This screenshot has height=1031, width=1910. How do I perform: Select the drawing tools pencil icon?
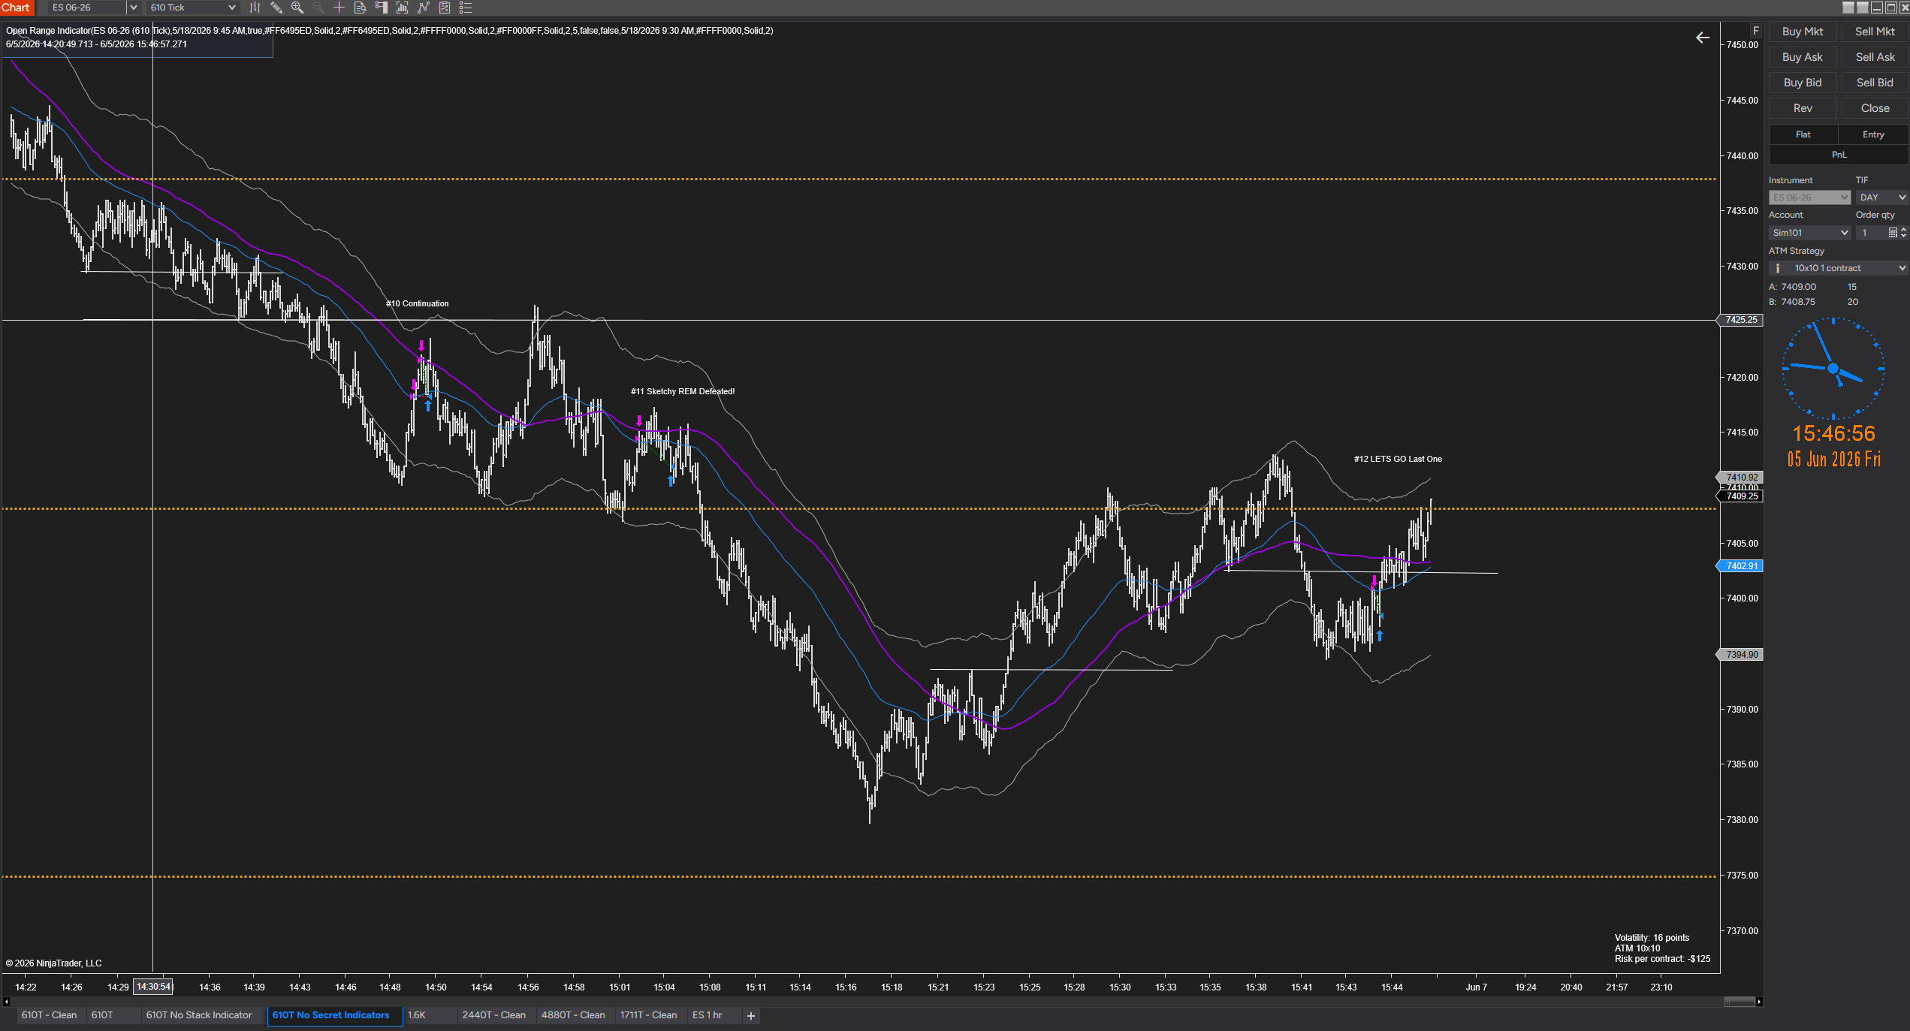click(276, 8)
